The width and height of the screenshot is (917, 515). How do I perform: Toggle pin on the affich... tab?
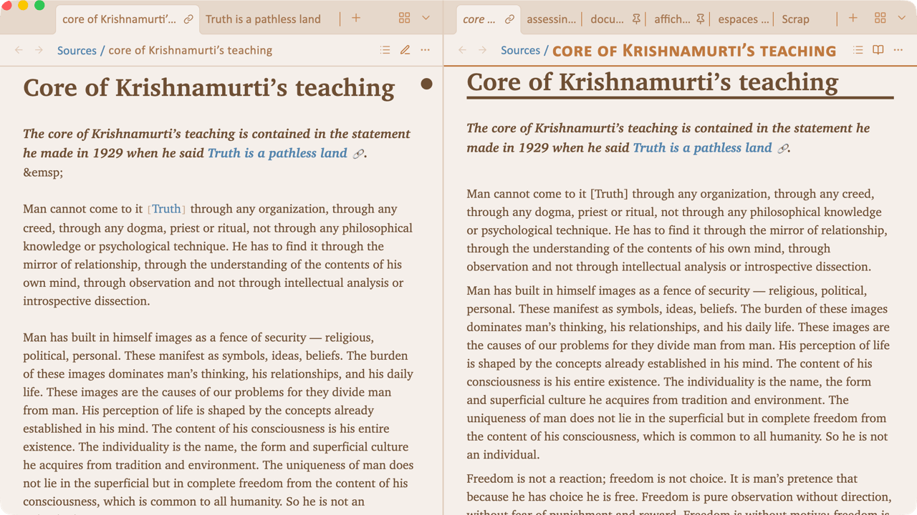coord(701,19)
